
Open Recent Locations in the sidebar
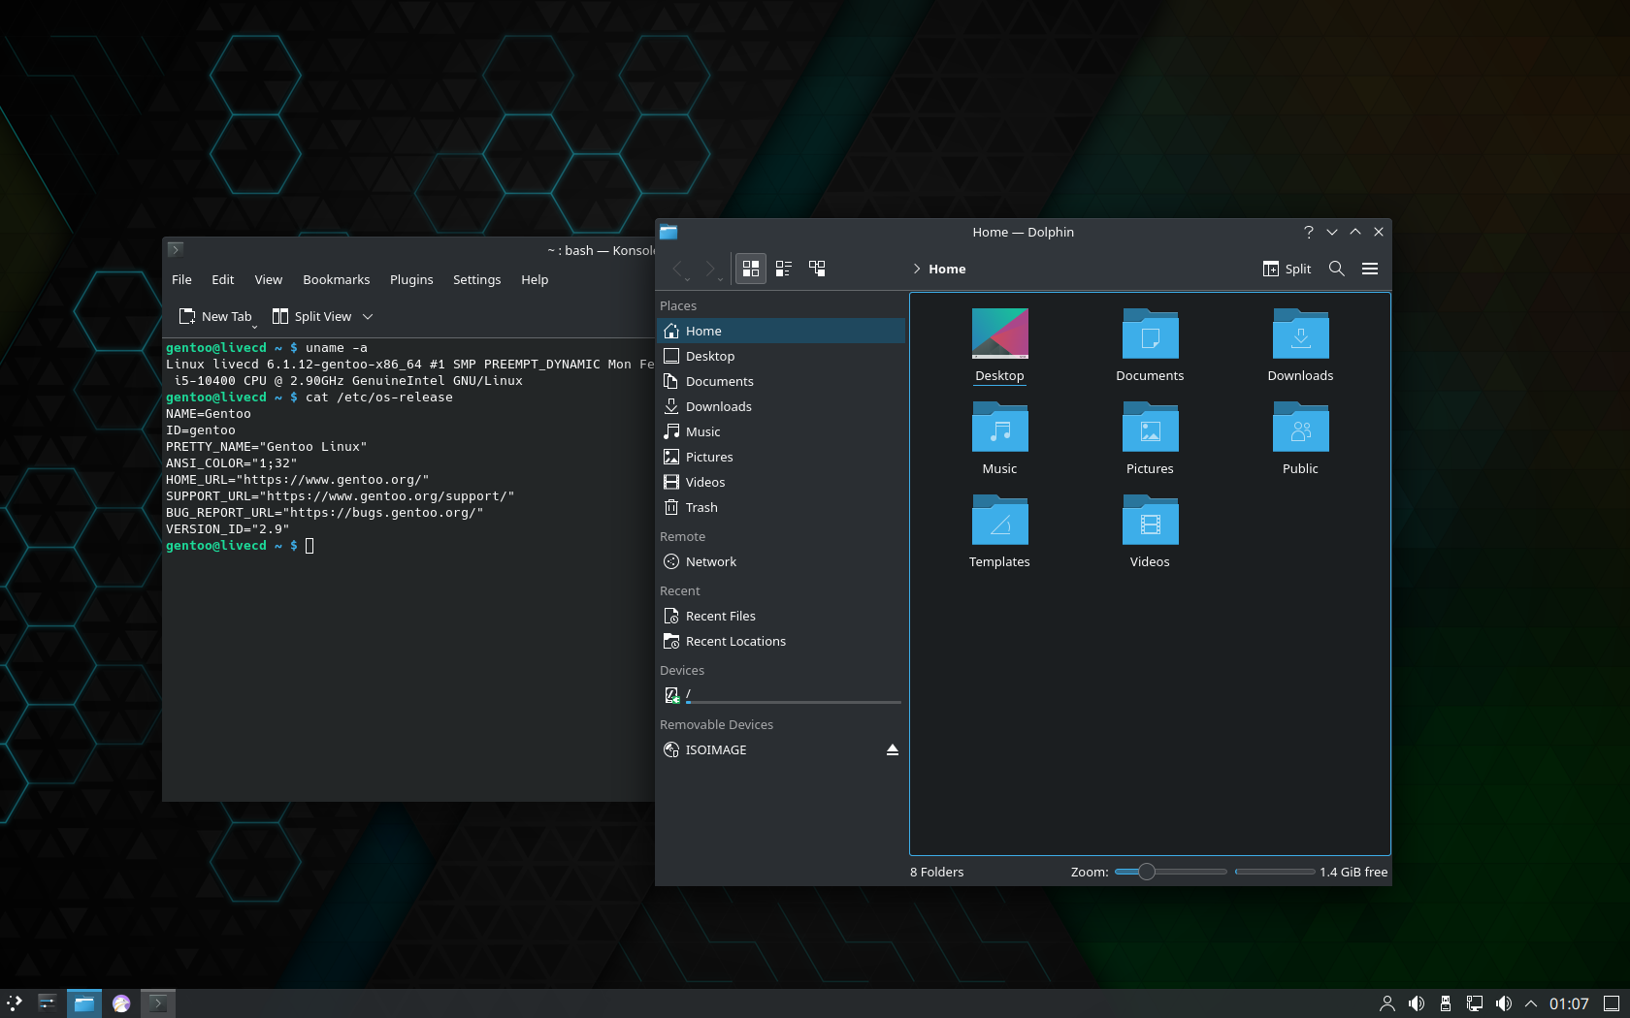pyautogui.click(x=781, y=641)
